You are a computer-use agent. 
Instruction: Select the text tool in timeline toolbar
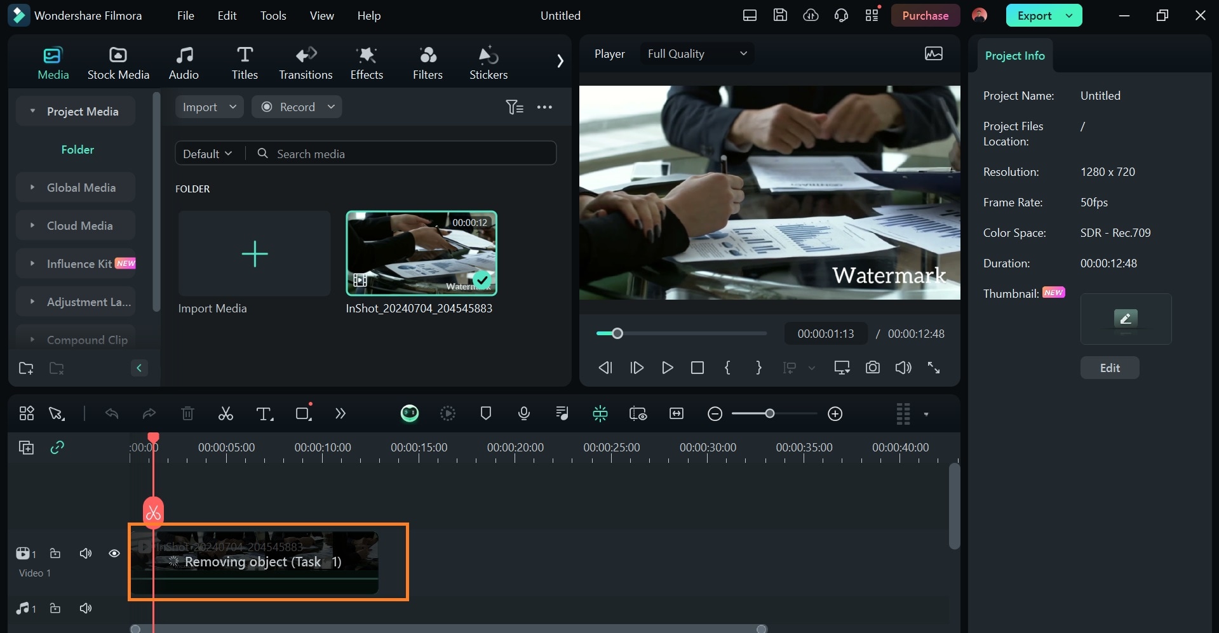pyautogui.click(x=264, y=414)
